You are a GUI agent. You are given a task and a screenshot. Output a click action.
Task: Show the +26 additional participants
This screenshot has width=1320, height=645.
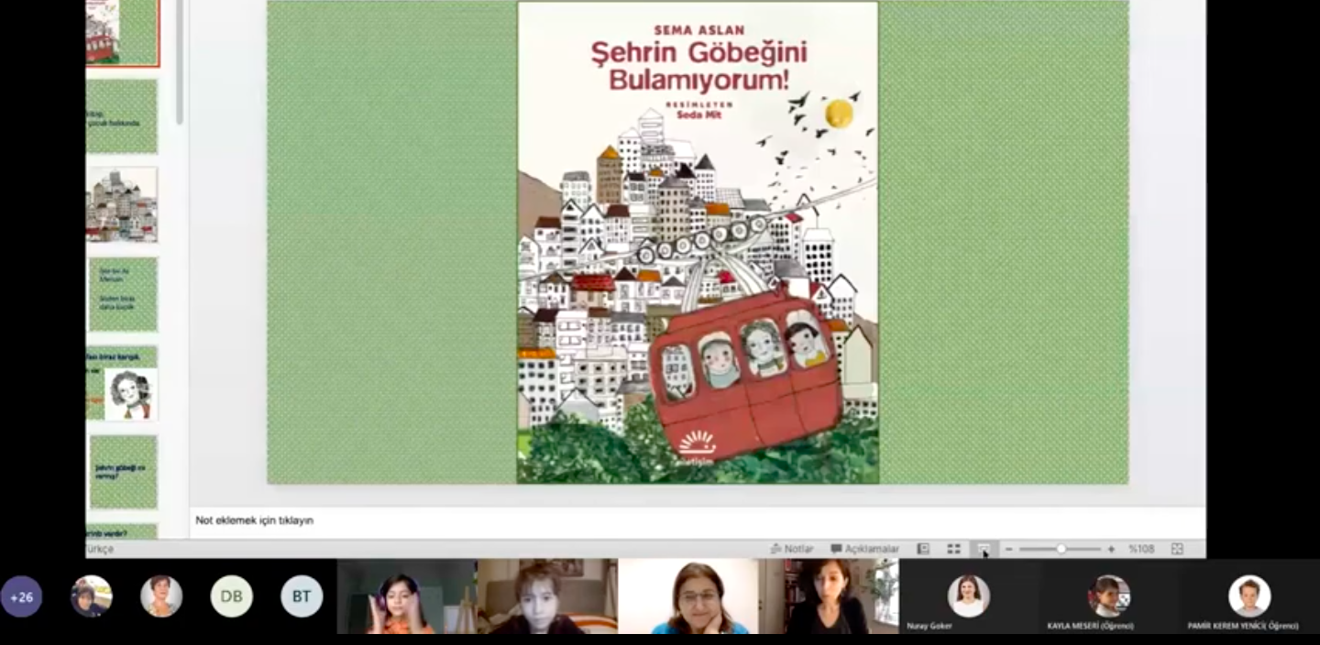click(x=21, y=596)
